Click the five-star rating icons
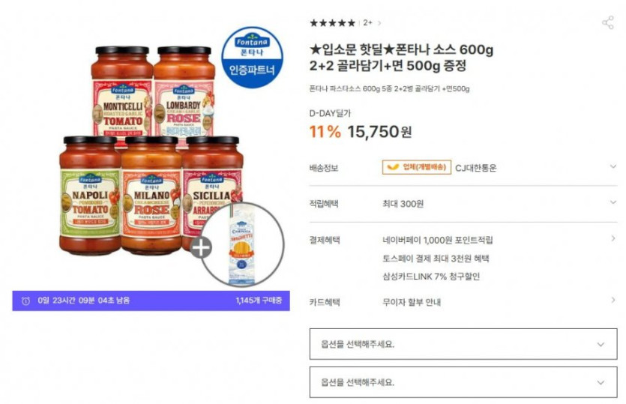Image resolution: width=626 pixels, height=404 pixels. click(332, 22)
